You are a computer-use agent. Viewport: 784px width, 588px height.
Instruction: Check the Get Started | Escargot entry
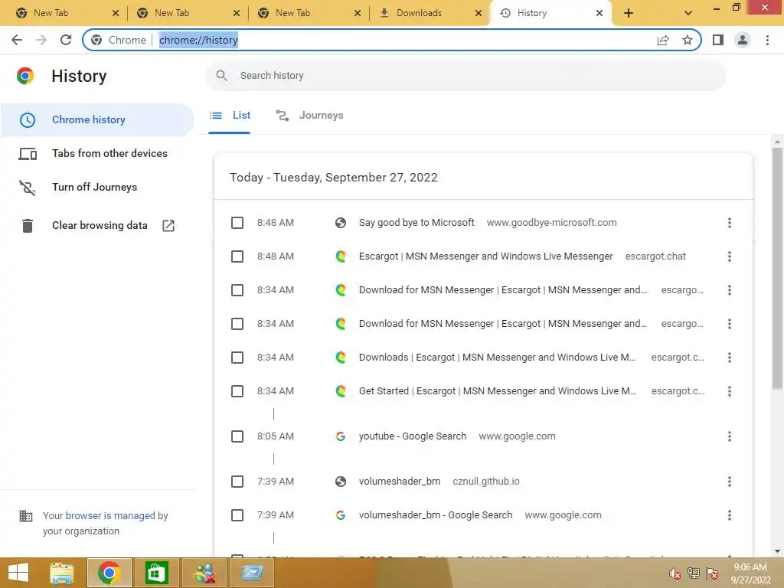(237, 391)
